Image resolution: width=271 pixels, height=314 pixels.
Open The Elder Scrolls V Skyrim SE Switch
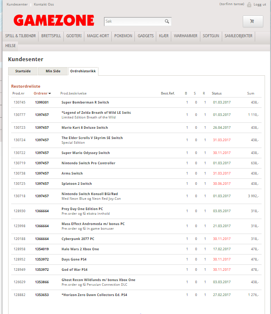[92, 138]
